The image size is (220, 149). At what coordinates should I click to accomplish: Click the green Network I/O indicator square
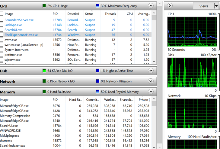click(44, 81)
